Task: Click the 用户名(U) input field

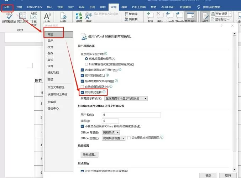Action: [131, 115]
